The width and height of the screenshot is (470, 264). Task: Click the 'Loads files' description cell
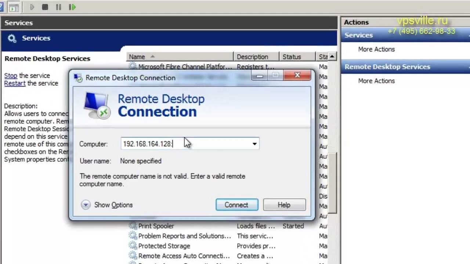[x=256, y=226]
